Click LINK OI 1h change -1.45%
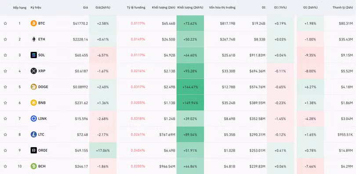Screen dimensions: 356x174 coord(280,119)
